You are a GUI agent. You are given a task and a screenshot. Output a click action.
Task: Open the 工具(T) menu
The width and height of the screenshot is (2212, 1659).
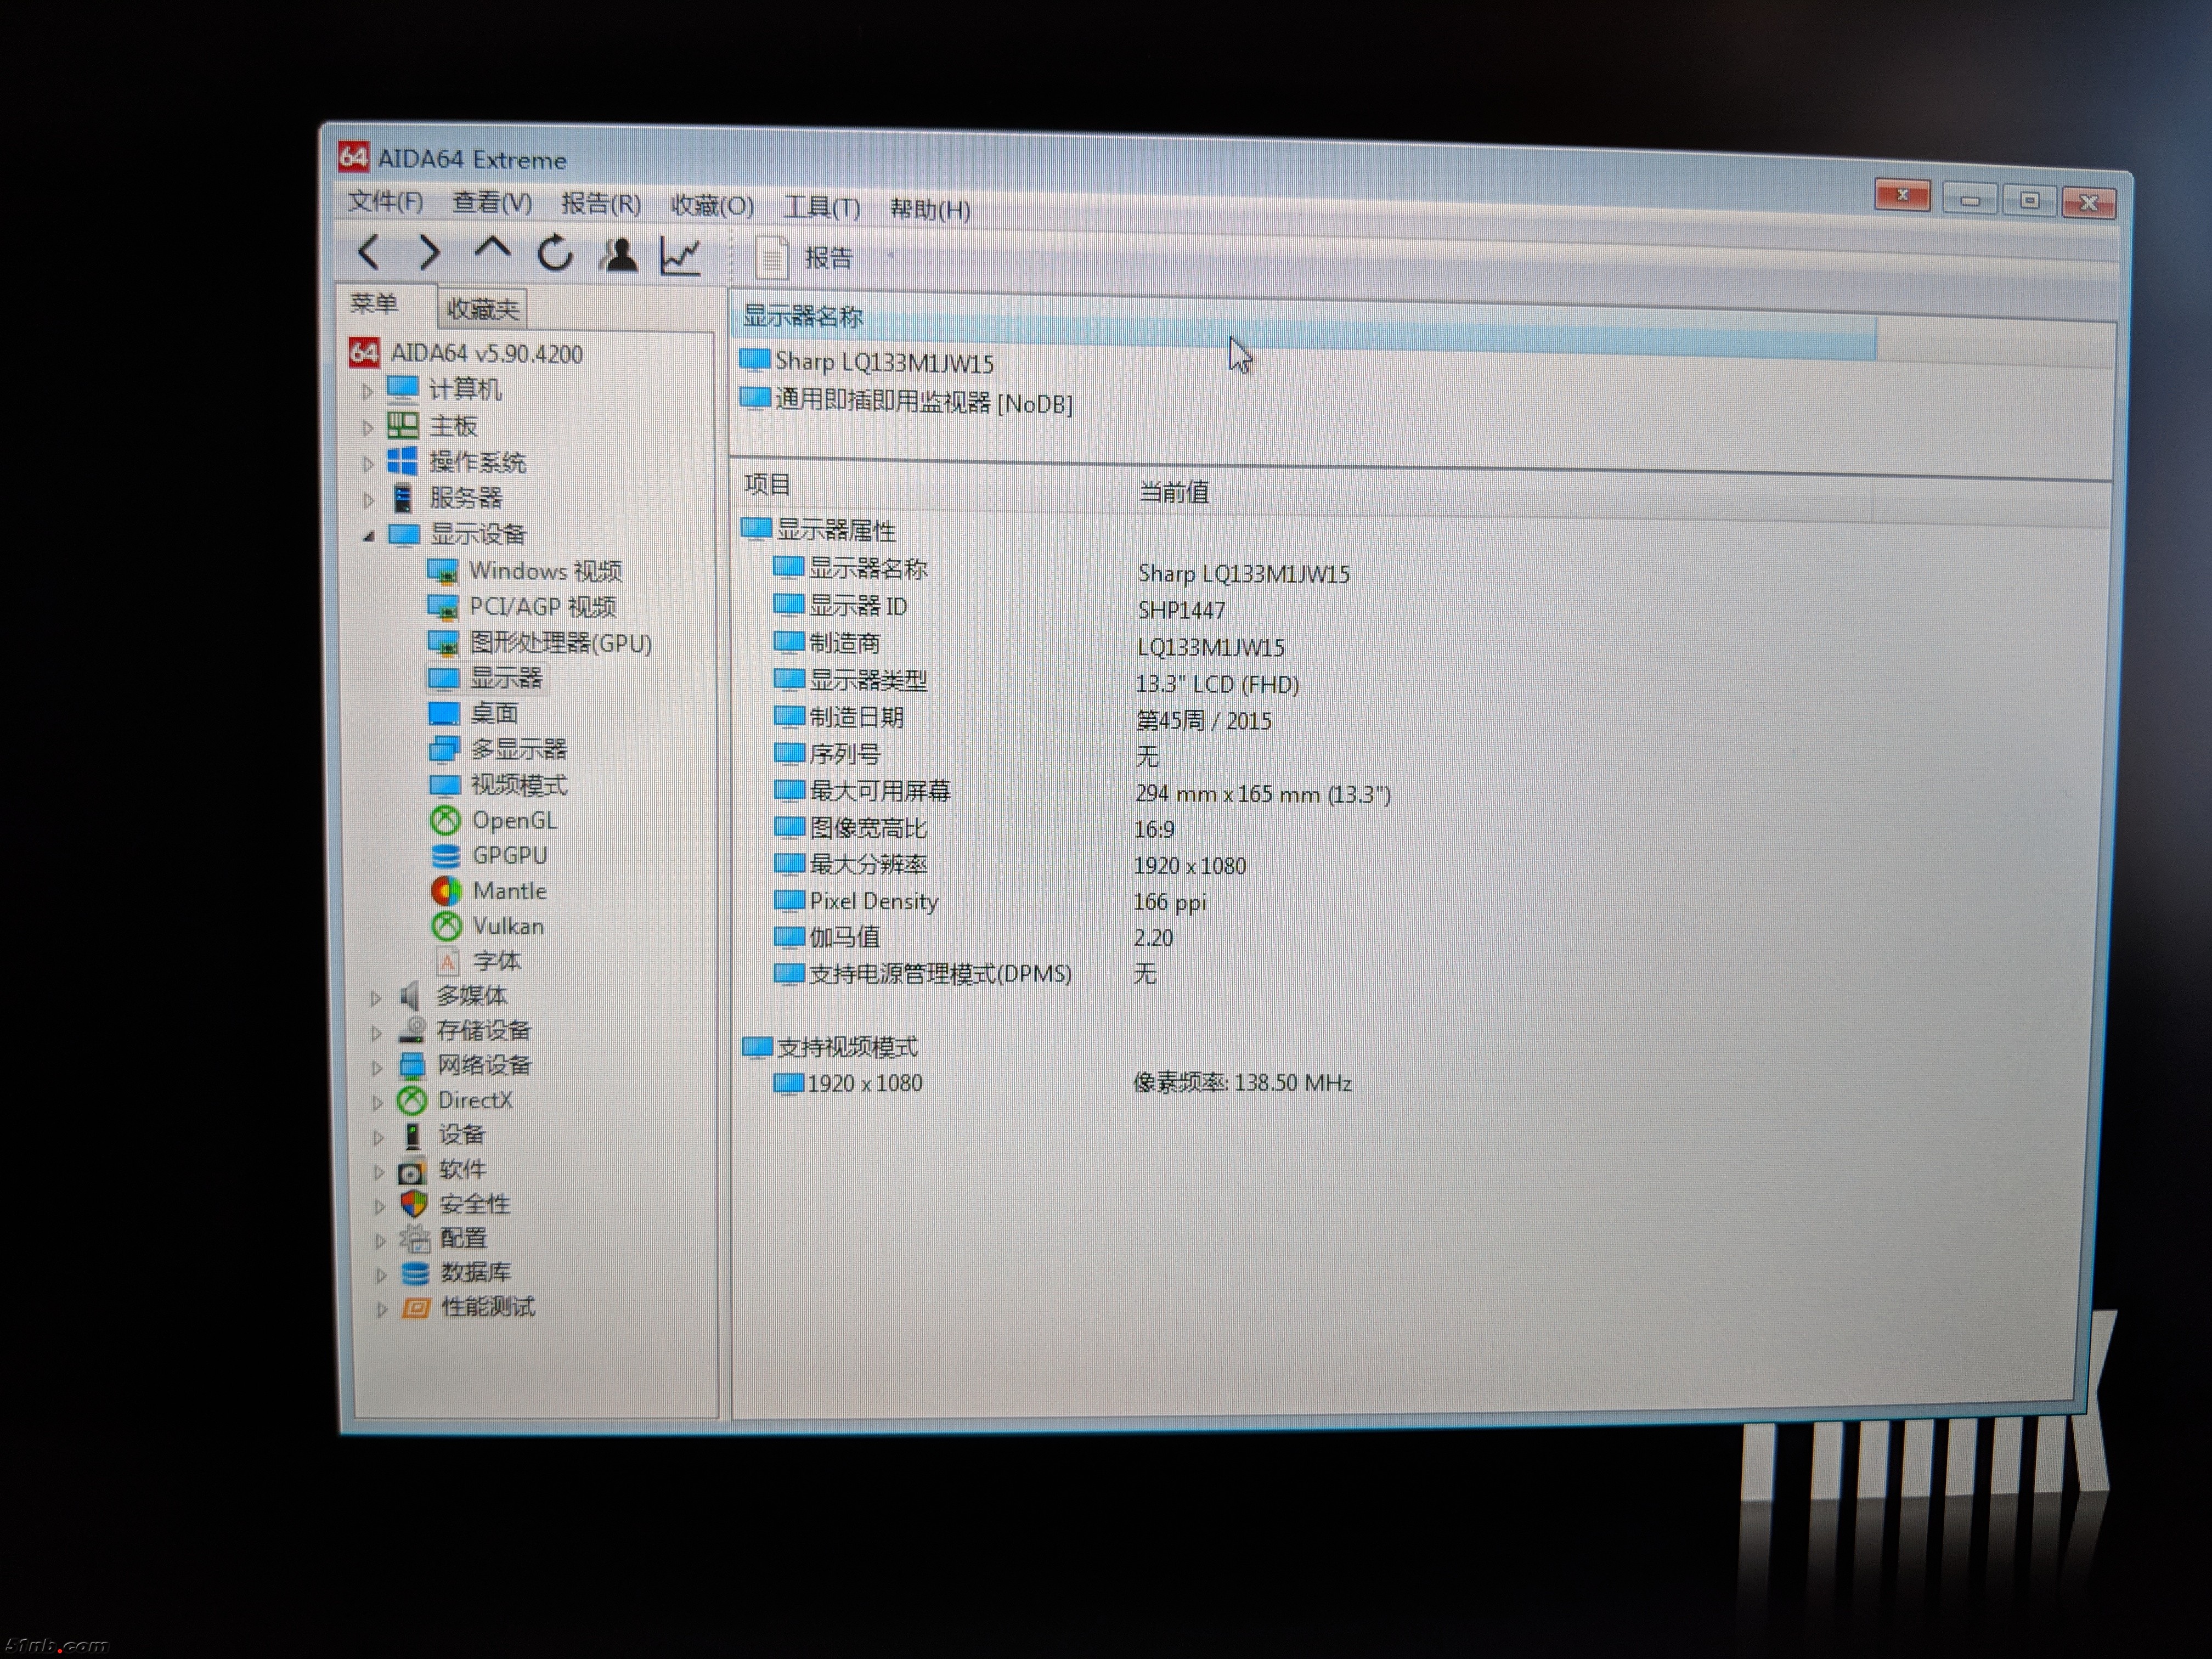coord(821,208)
